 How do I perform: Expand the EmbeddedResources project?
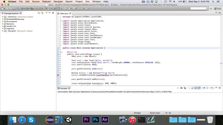coord(3,19)
